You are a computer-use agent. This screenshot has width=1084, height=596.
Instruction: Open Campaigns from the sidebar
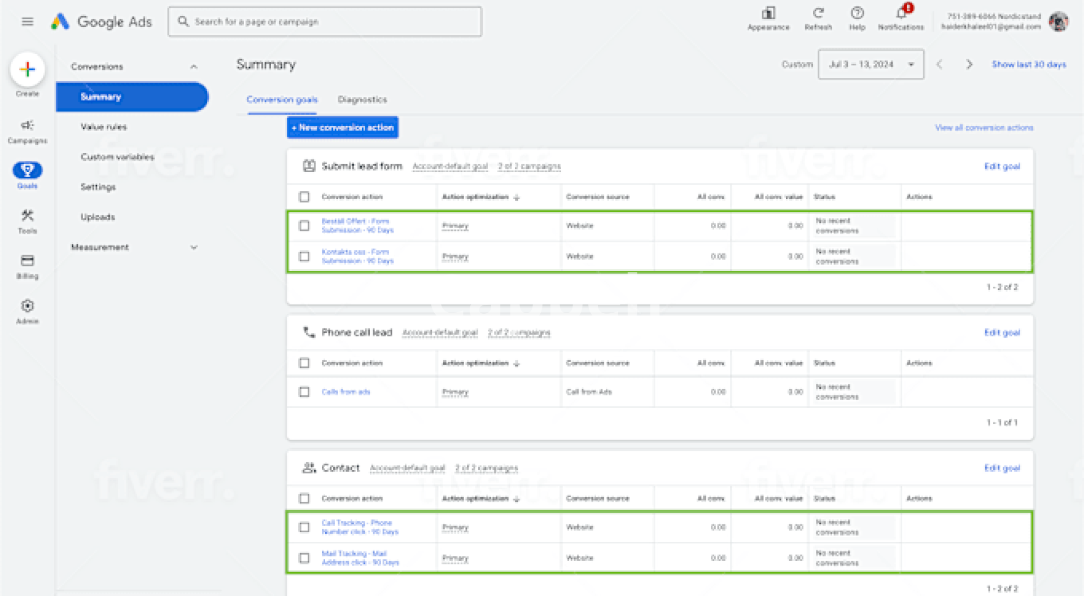[27, 131]
